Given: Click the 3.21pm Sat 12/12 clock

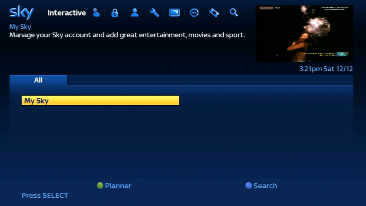Looking at the screenshot, I should click(x=326, y=69).
